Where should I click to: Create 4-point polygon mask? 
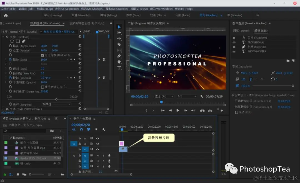(18, 41)
